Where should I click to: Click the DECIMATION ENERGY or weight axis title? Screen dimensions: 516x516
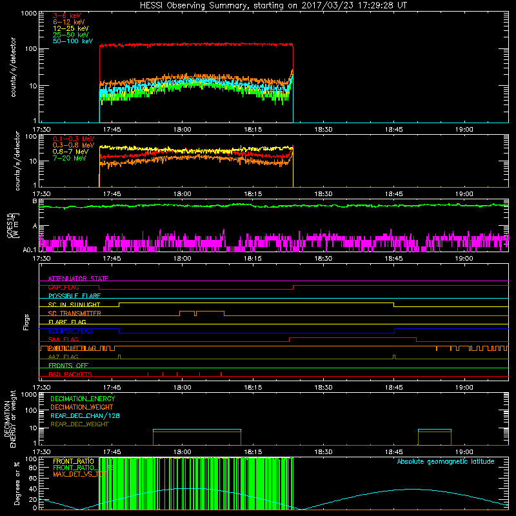[x=10, y=419]
